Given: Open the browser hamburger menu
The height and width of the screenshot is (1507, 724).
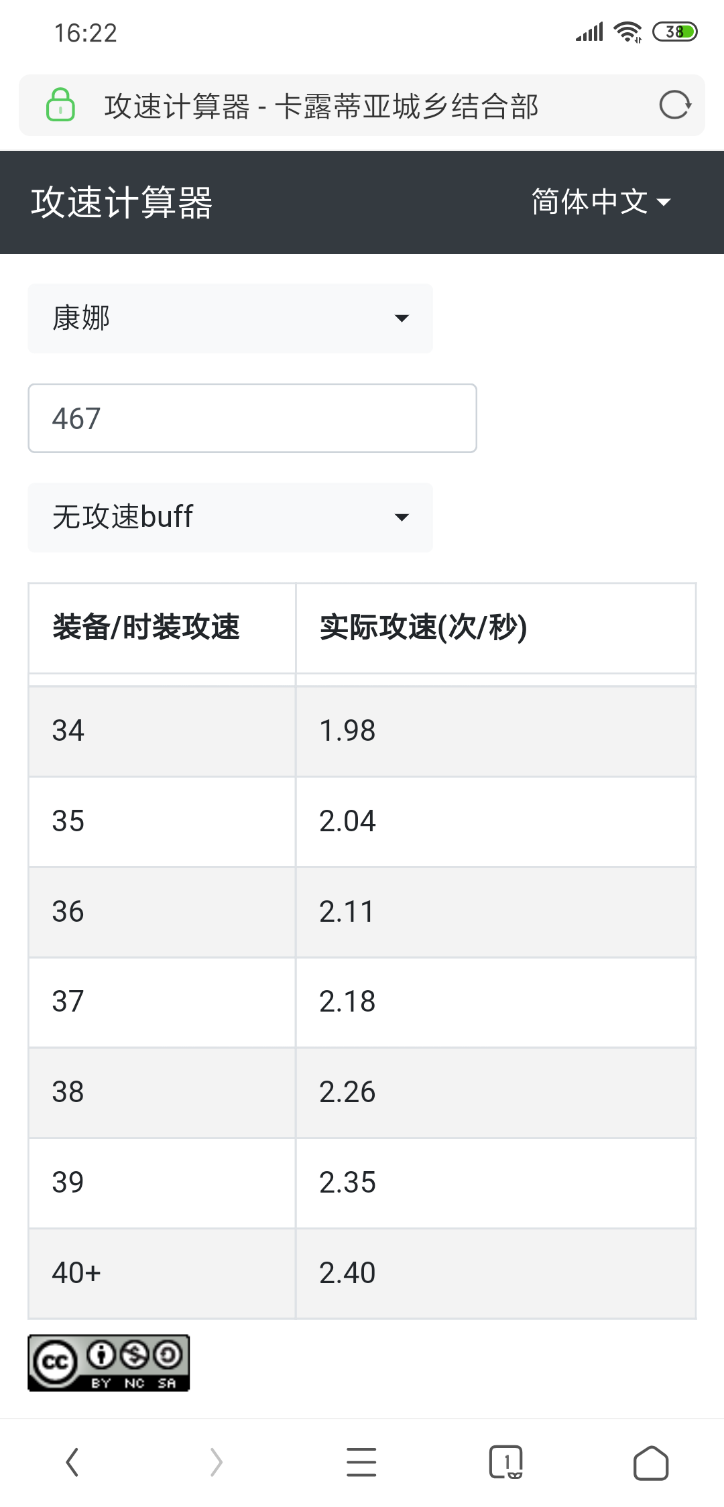Looking at the screenshot, I should pos(361,1462).
